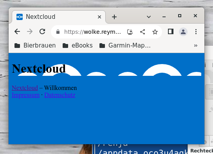Open the browser side panel
213x154 pixels.
[x=170, y=31]
